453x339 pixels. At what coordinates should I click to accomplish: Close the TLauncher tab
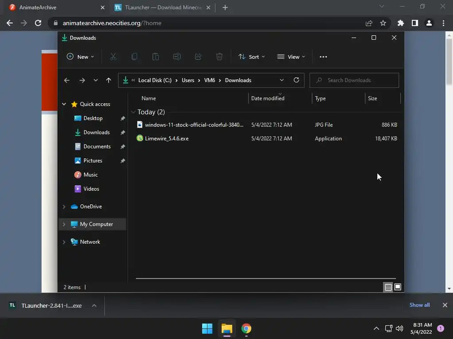pos(208,8)
